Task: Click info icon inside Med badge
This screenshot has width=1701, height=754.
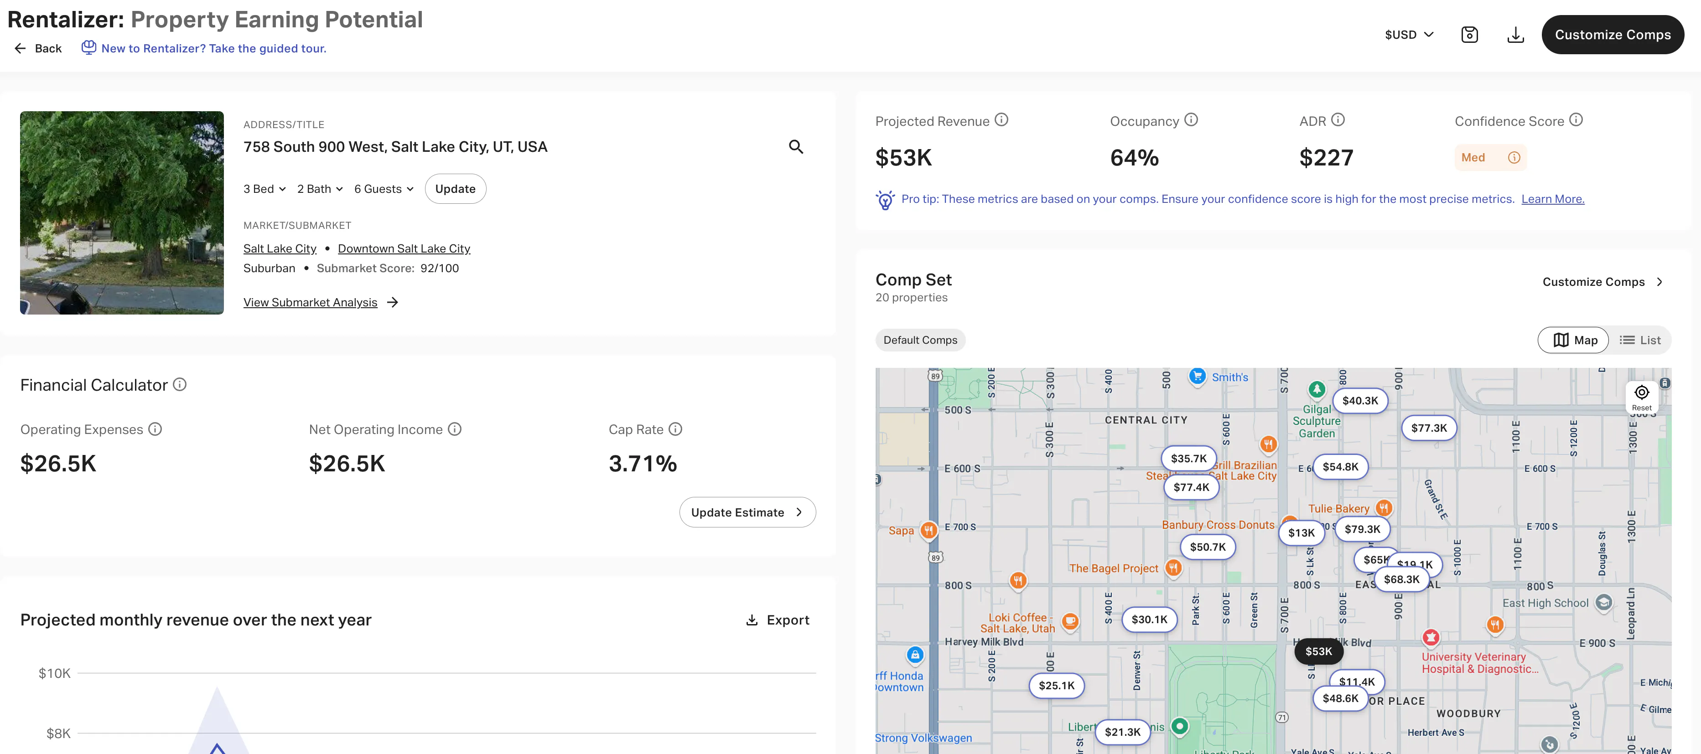Action: [1514, 157]
